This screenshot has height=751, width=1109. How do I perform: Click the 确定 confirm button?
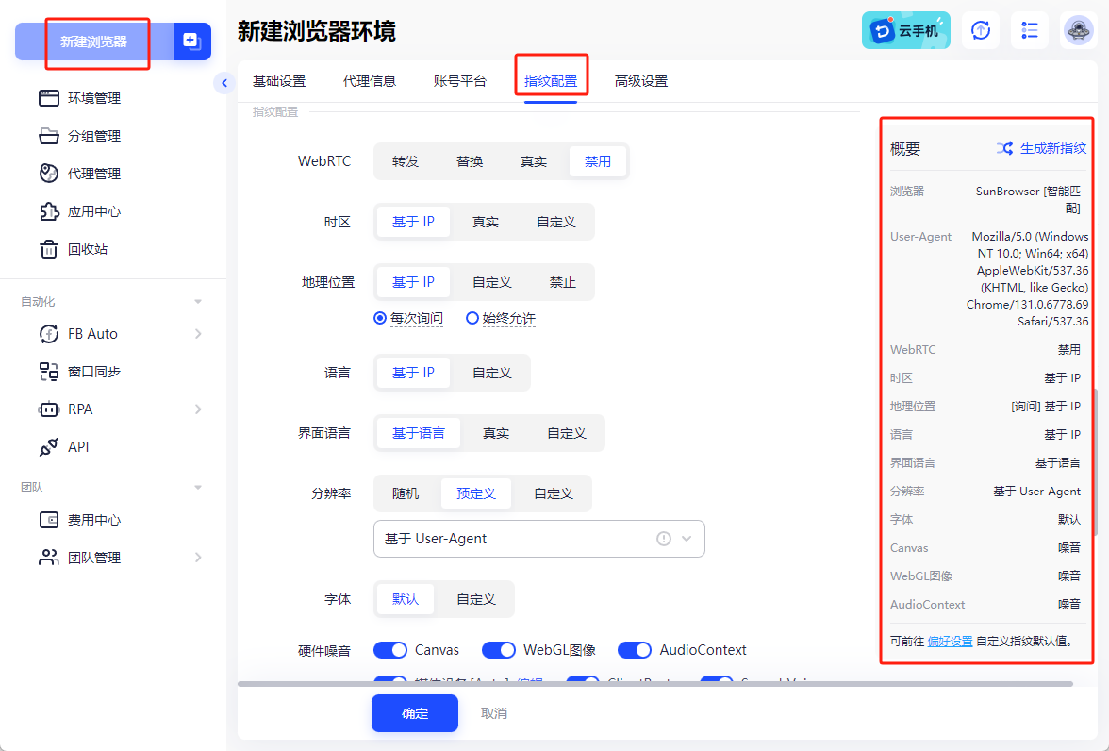[414, 713]
